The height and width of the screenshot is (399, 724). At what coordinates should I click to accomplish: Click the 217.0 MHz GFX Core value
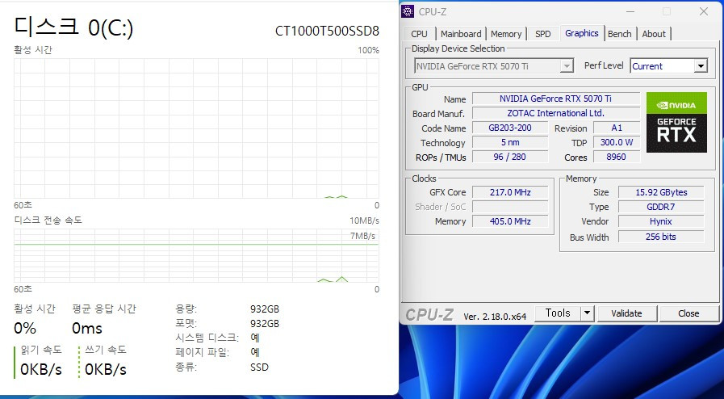tap(510, 192)
